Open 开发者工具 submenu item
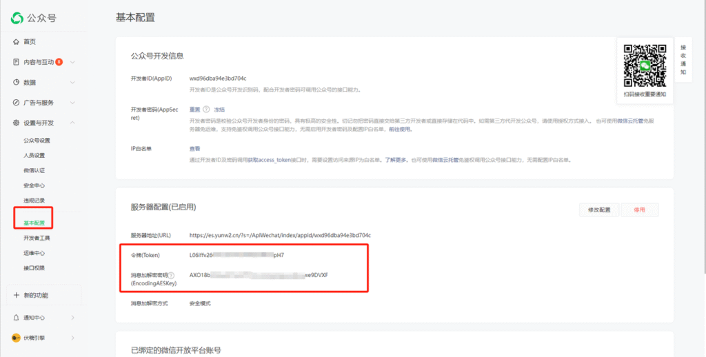 [x=37, y=238]
